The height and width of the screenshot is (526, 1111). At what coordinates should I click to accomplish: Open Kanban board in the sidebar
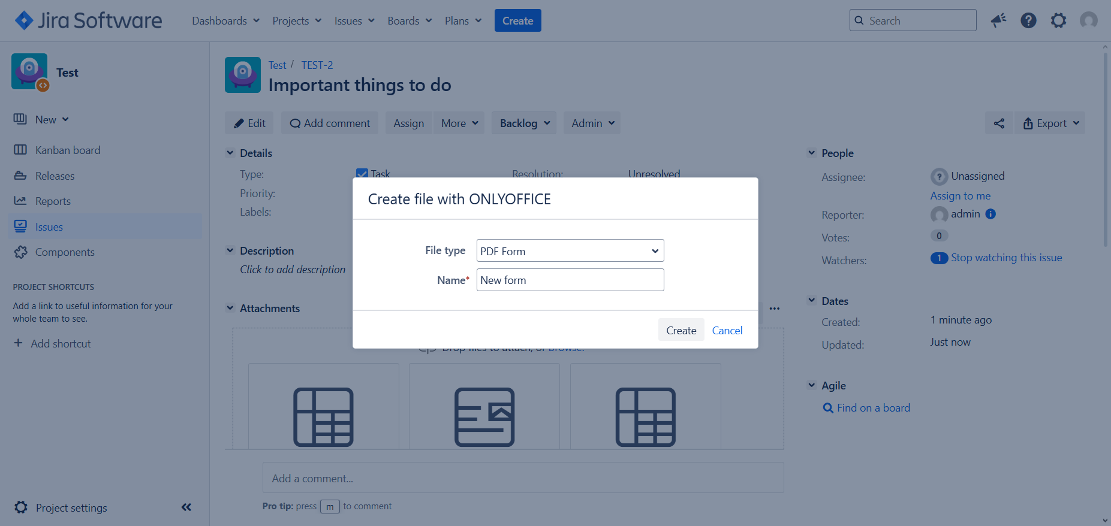tap(67, 150)
